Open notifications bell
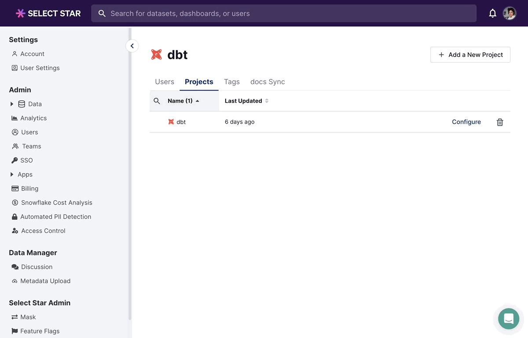Viewport: 528px width, 338px height. tap(492, 14)
